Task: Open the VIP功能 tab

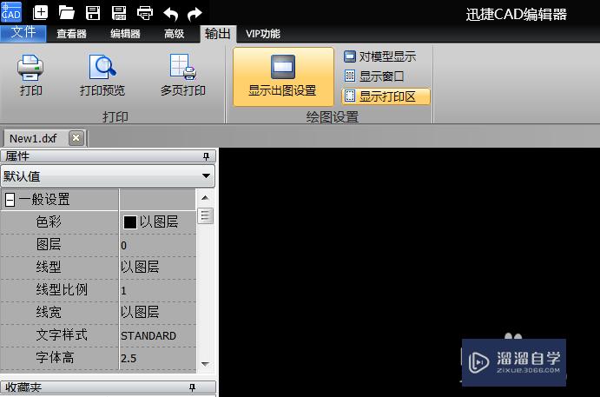Action: pos(263,34)
